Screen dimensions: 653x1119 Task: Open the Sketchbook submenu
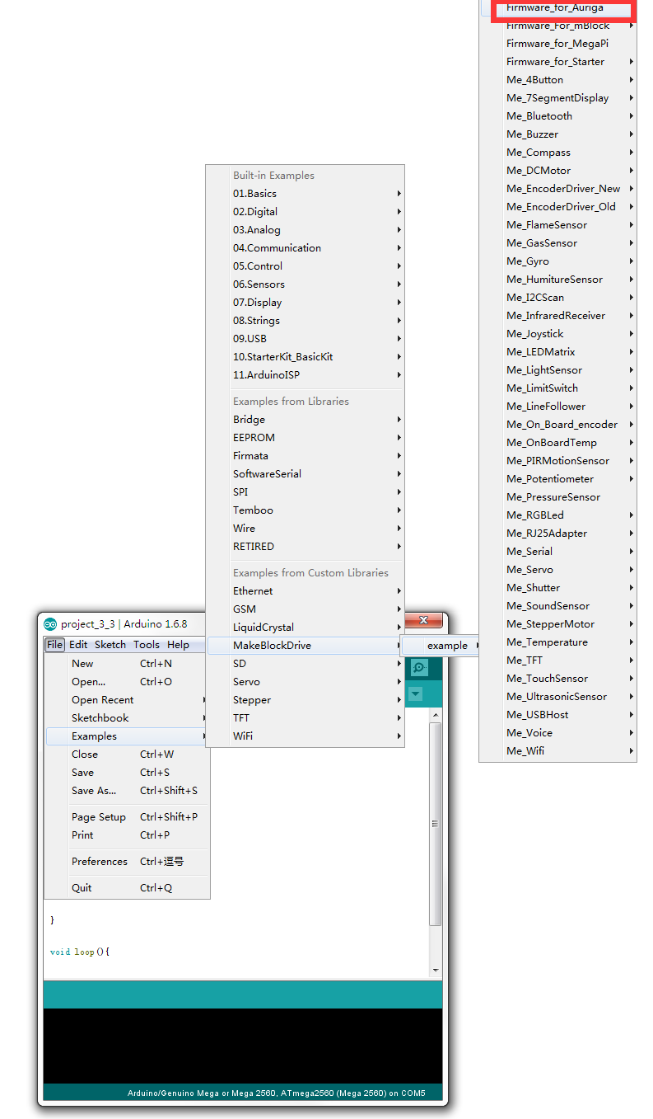(100, 718)
